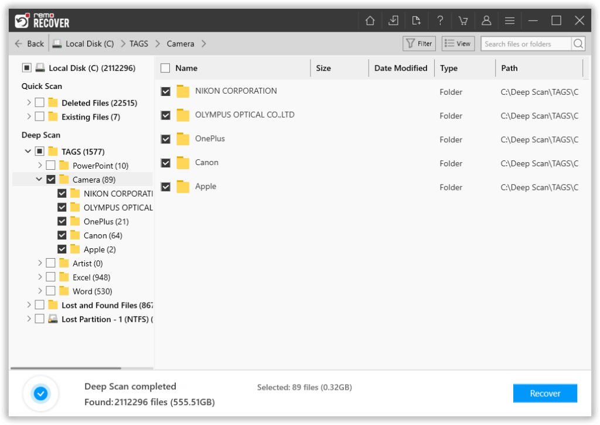Sort by the Type column header
The image size is (600, 425).
click(448, 68)
